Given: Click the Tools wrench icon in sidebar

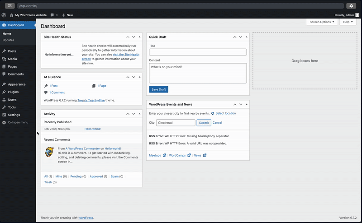Looking at the screenshot, I should (x=4, y=107).
